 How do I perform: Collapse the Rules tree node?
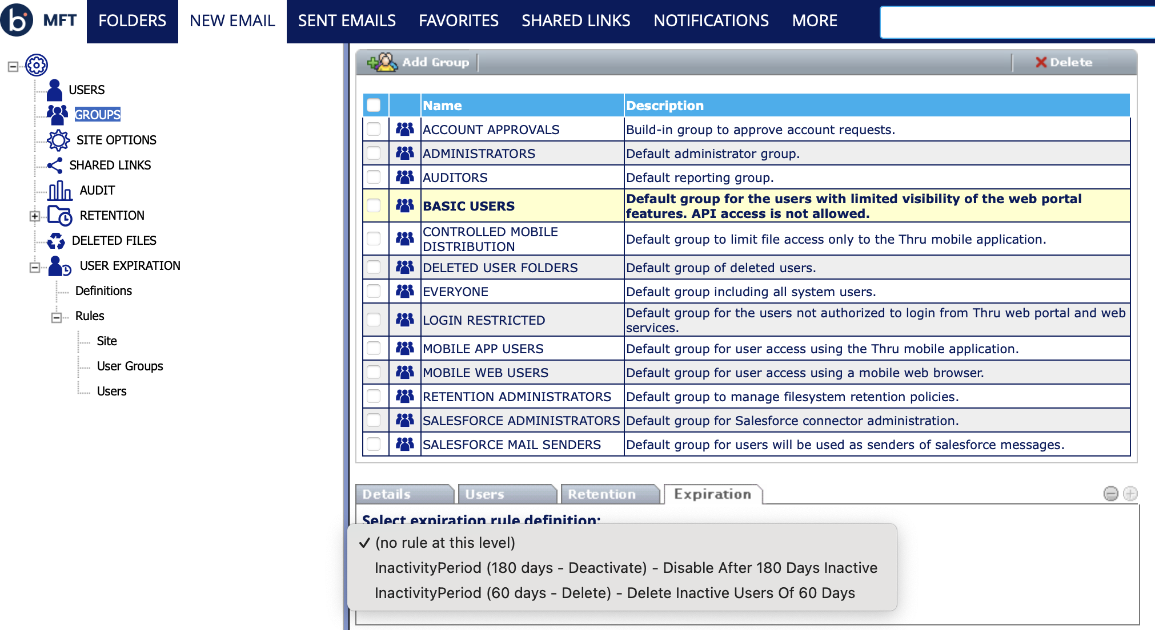click(x=57, y=317)
